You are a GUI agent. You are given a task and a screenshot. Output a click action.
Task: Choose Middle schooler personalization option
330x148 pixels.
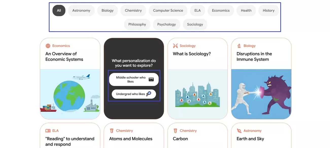click(x=131, y=79)
